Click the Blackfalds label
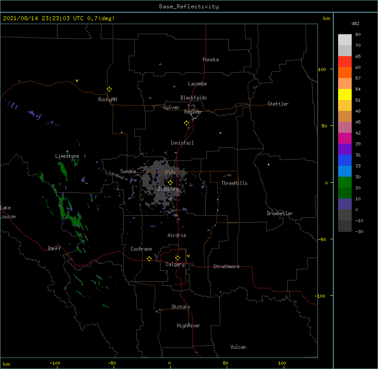The width and height of the screenshot is (378, 369). point(193,98)
